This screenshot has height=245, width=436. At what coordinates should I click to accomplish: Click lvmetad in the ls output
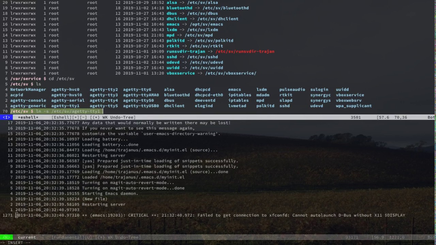(237, 106)
